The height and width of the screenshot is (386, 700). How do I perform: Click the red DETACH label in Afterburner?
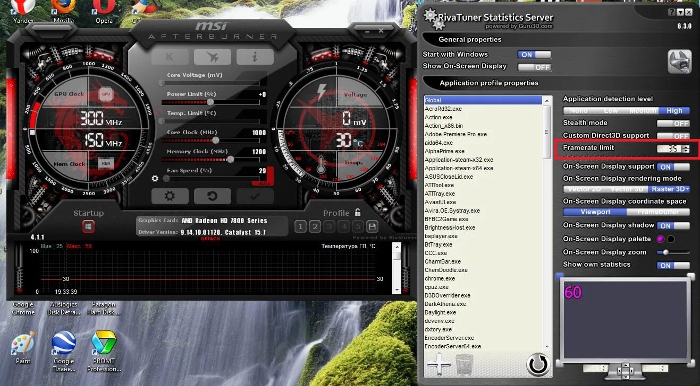click(x=210, y=239)
